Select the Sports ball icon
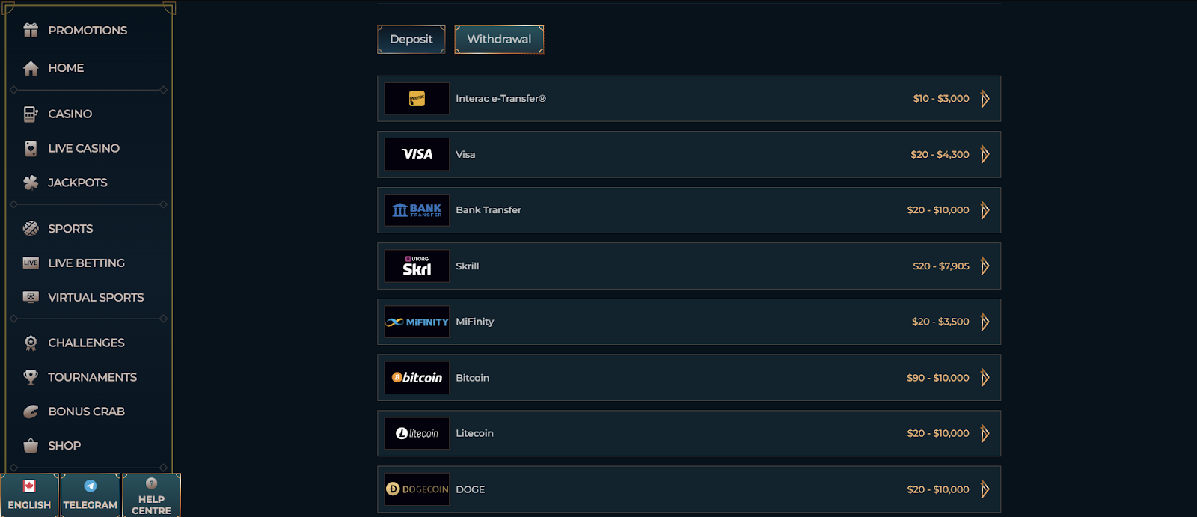 pos(31,229)
